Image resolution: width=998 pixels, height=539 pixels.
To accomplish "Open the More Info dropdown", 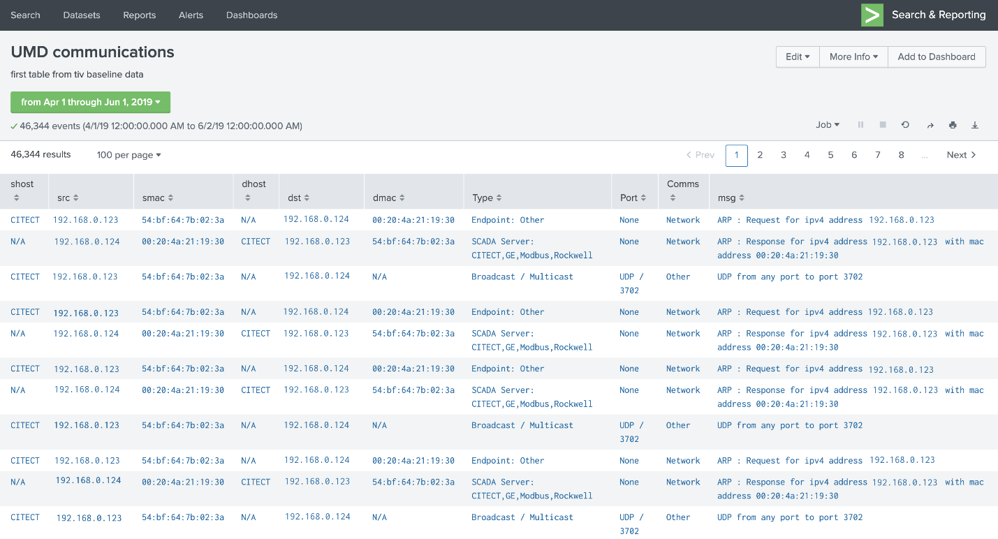I will click(853, 57).
